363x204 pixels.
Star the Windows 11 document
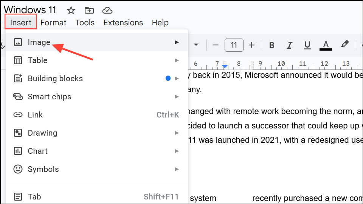click(x=71, y=11)
